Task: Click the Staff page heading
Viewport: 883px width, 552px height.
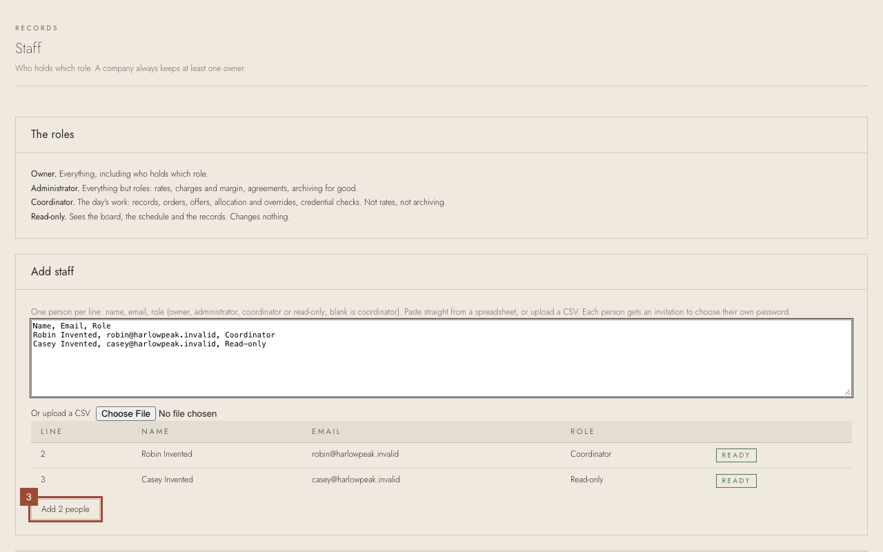Action: coord(28,48)
